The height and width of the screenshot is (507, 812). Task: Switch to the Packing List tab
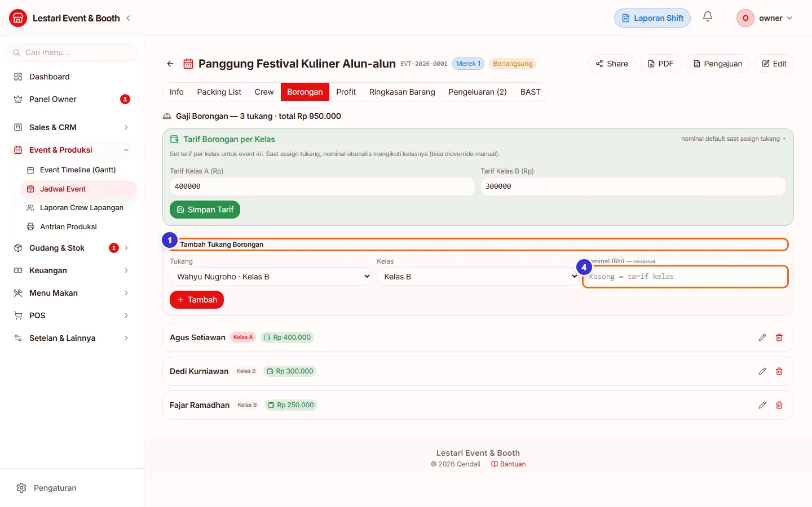(x=219, y=92)
